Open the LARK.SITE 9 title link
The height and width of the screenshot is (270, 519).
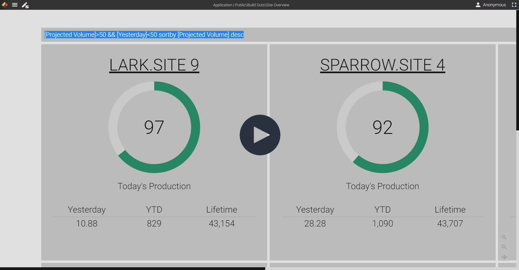pyautogui.click(x=154, y=65)
